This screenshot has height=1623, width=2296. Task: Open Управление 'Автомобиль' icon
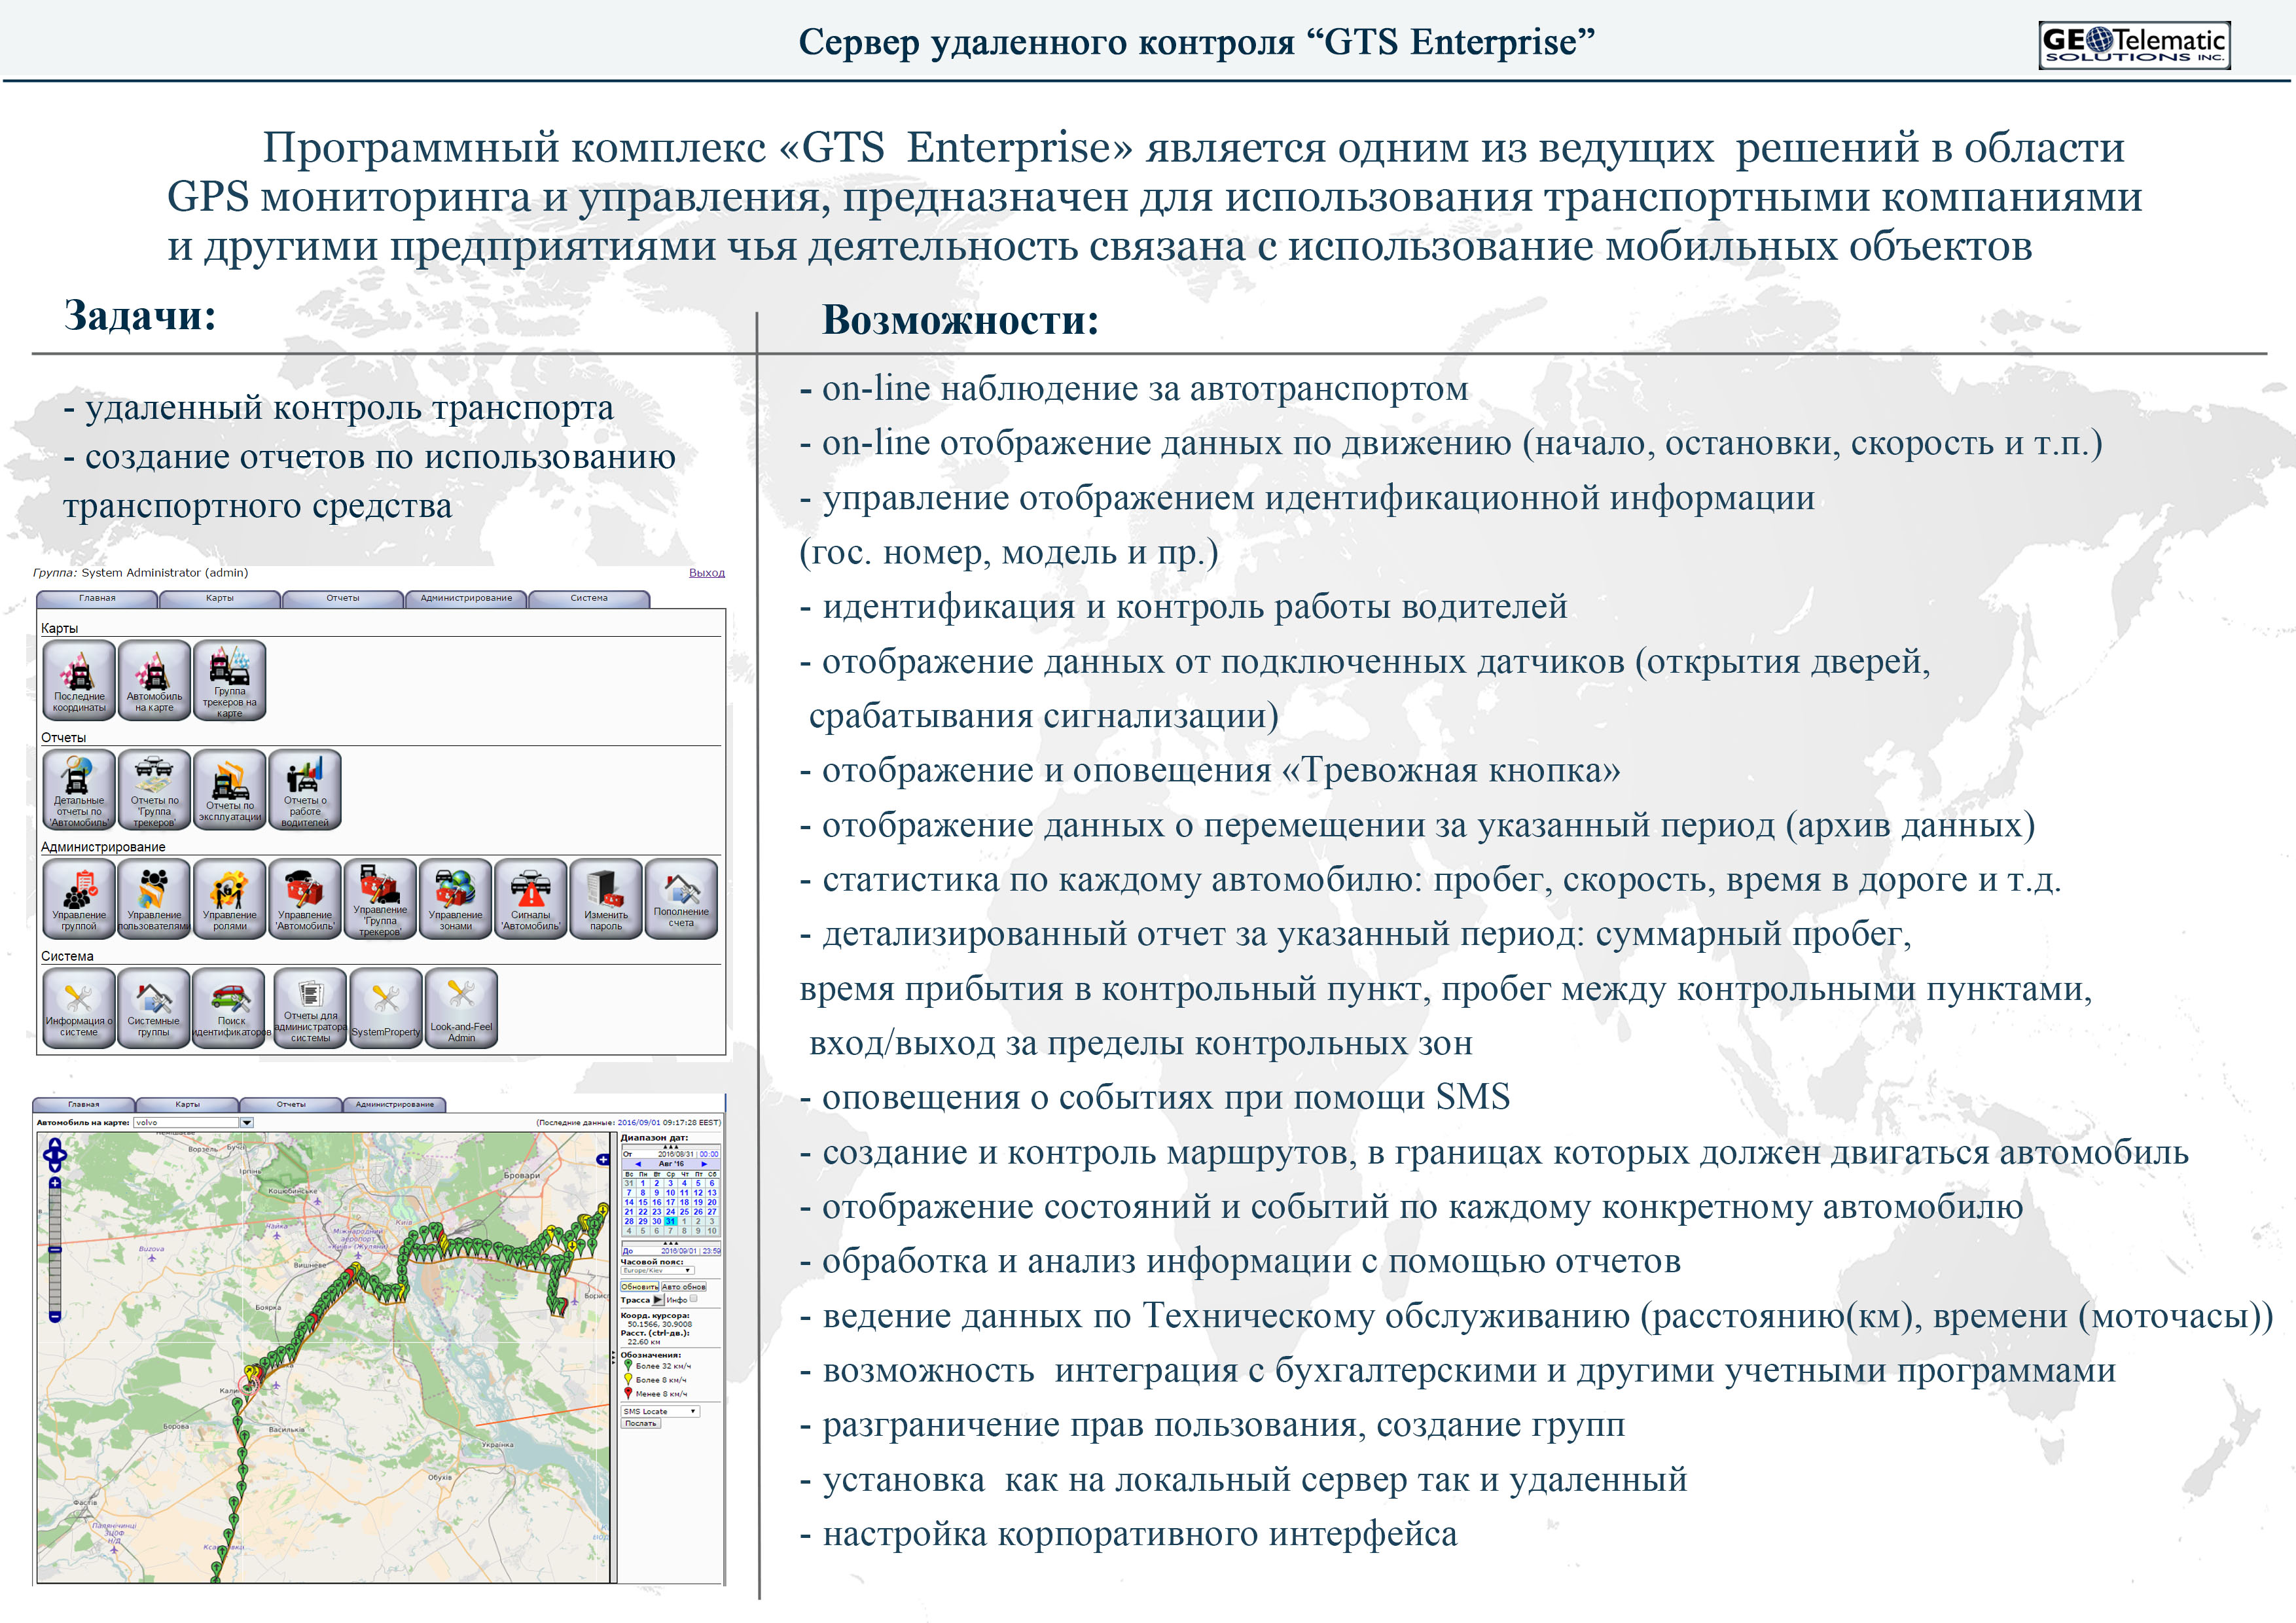coord(305,898)
